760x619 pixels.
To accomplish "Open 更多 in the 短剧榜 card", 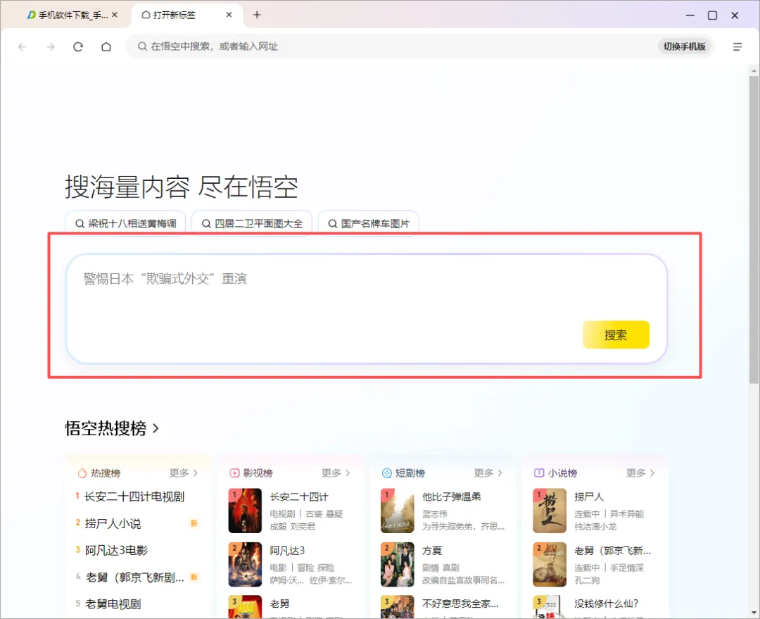I will pos(488,473).
